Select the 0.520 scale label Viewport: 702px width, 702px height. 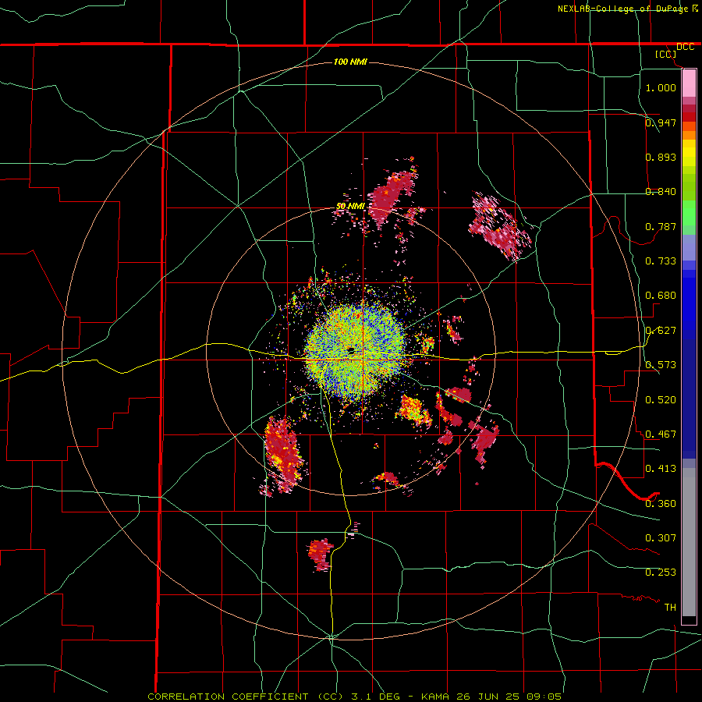click(661, 400)
